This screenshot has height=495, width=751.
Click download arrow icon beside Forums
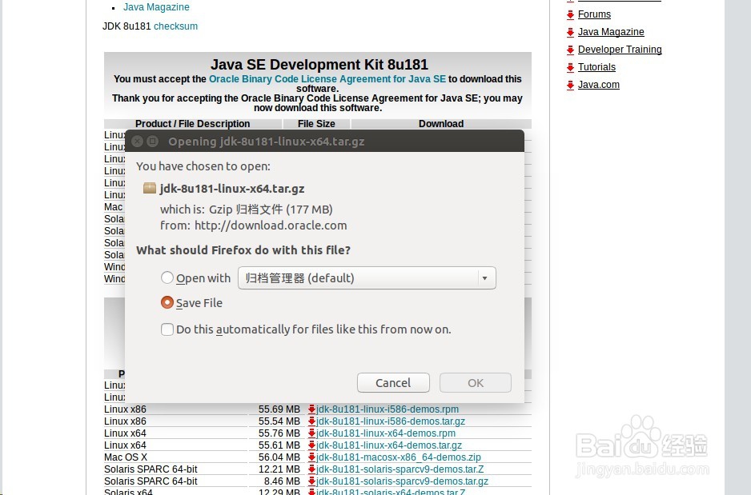pos(570,15)
